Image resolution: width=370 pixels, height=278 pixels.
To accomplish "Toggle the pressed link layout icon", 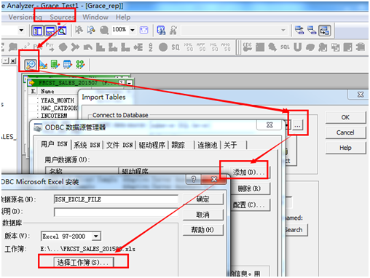I will click(325, 31).
